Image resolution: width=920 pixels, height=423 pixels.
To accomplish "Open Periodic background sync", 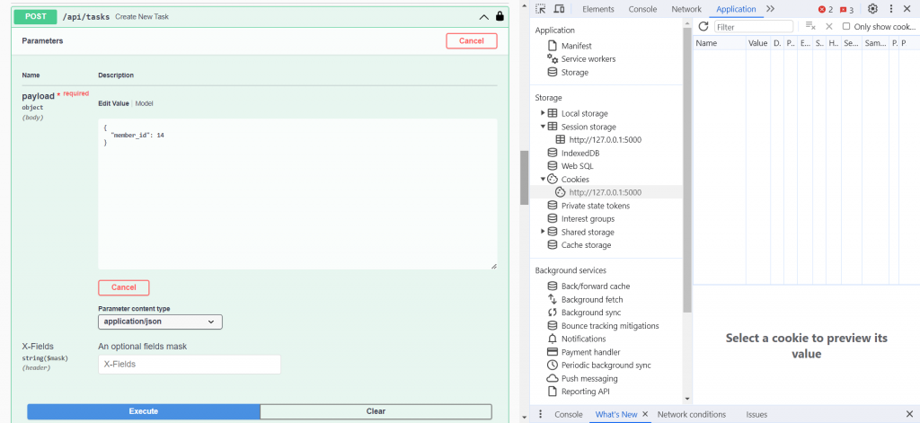I will 606,366.
